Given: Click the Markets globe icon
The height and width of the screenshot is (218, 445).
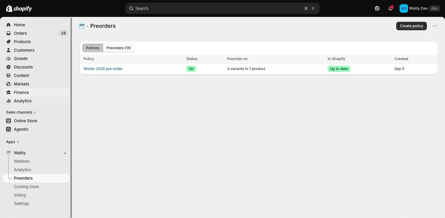Looking at the screenshot, I should pos(8,84).
